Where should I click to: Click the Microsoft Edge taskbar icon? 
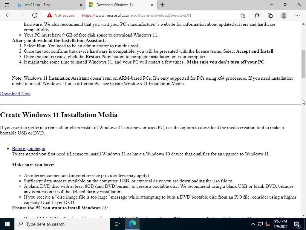(132, 224)
